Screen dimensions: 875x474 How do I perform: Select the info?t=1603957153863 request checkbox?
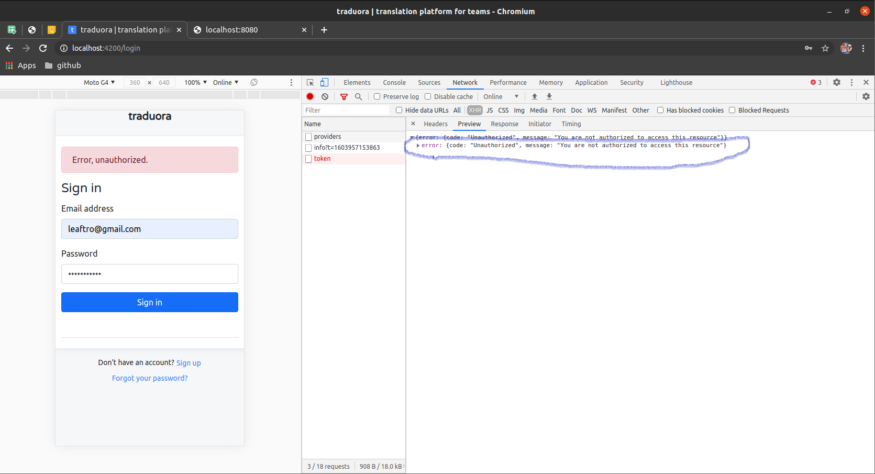click(x=308, y=148)
